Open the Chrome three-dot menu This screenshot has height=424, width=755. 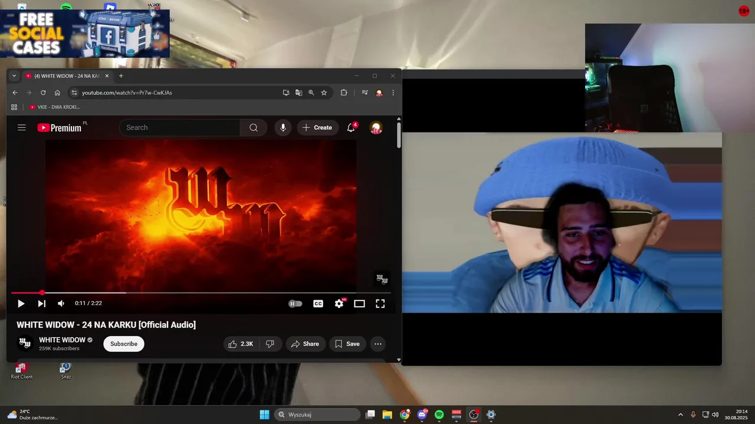(393, 92)
